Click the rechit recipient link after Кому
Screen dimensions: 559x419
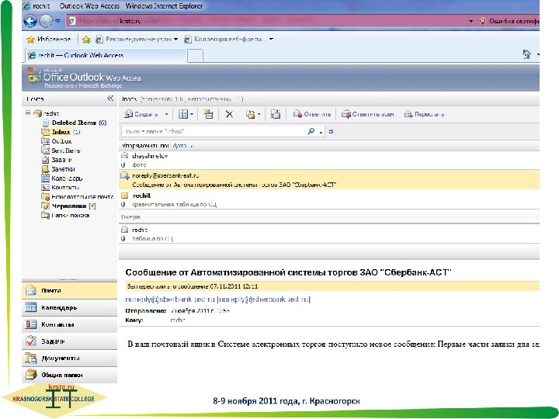pyautogui.click(x=178, y=320)
